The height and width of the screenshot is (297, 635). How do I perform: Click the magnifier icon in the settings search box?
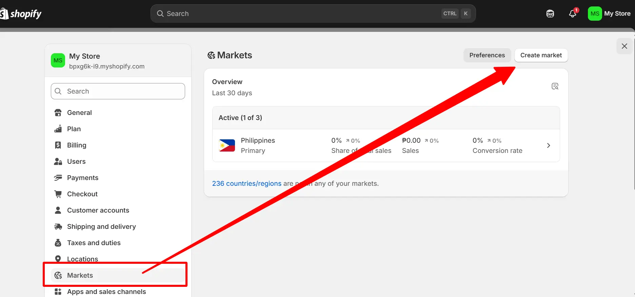pyautogui.click(x=58, y=91)
